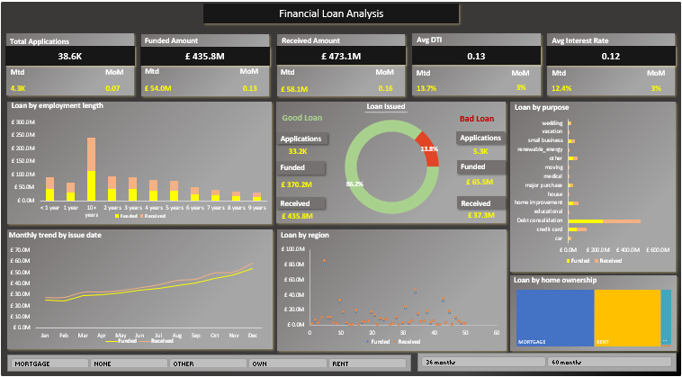Select Total Applications MoM value 0.07
The image size is (682, 377).
tap(112, 88)
